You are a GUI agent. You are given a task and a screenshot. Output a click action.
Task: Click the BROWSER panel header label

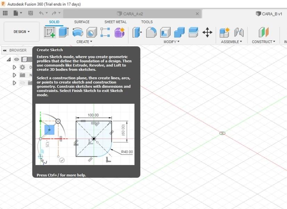point(18,50)
